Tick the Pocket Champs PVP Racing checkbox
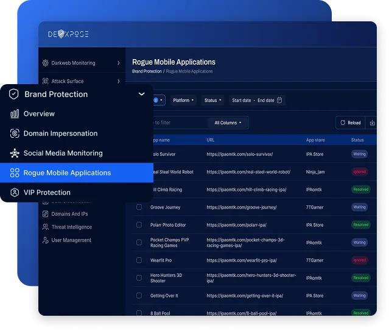 click(x=139, y=243)
